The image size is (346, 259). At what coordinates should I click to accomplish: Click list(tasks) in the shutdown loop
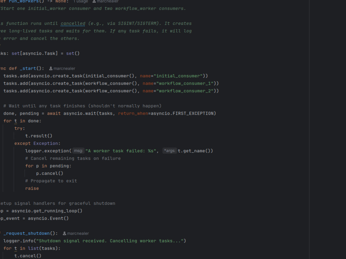point(43,248)
